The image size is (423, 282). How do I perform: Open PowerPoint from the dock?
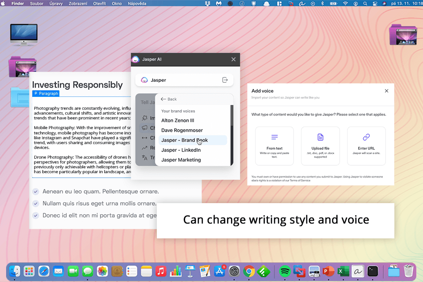pyautogui.click(x=329, y=271)
